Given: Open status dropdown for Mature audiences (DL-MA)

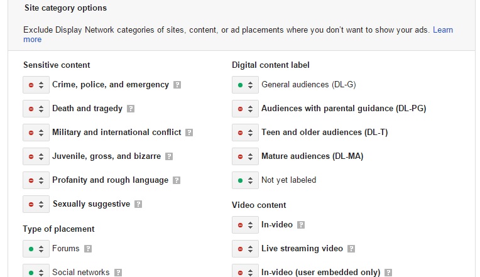Looking at the screenshot, I should [x=245, y=156].
